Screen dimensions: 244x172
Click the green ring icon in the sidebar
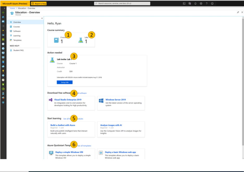click(x=3, y=89)
